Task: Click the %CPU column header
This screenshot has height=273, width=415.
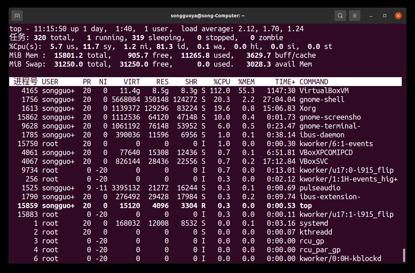Action: click(221, 82)
